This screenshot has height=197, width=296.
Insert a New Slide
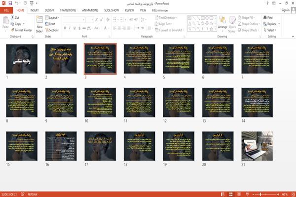(x=39, y=25)
